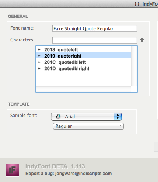Viewport: 158px width, 182px height.
Task: Expand the 201C quotedblleft plus marker
Action: [39, 62]
